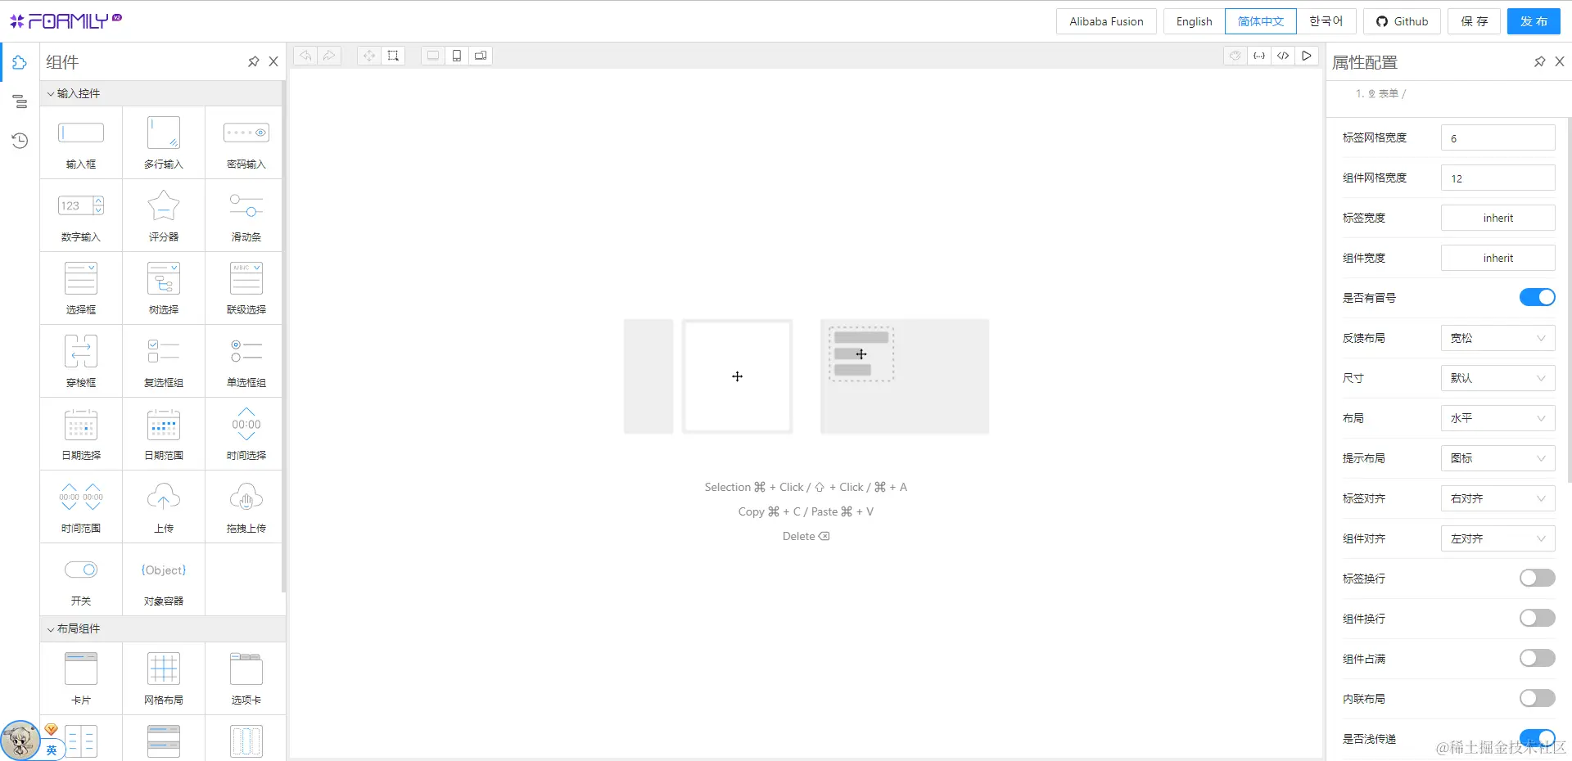Open the theme palette picker
This screenshot has width=1572, height=761.
tap(1235, 56)
